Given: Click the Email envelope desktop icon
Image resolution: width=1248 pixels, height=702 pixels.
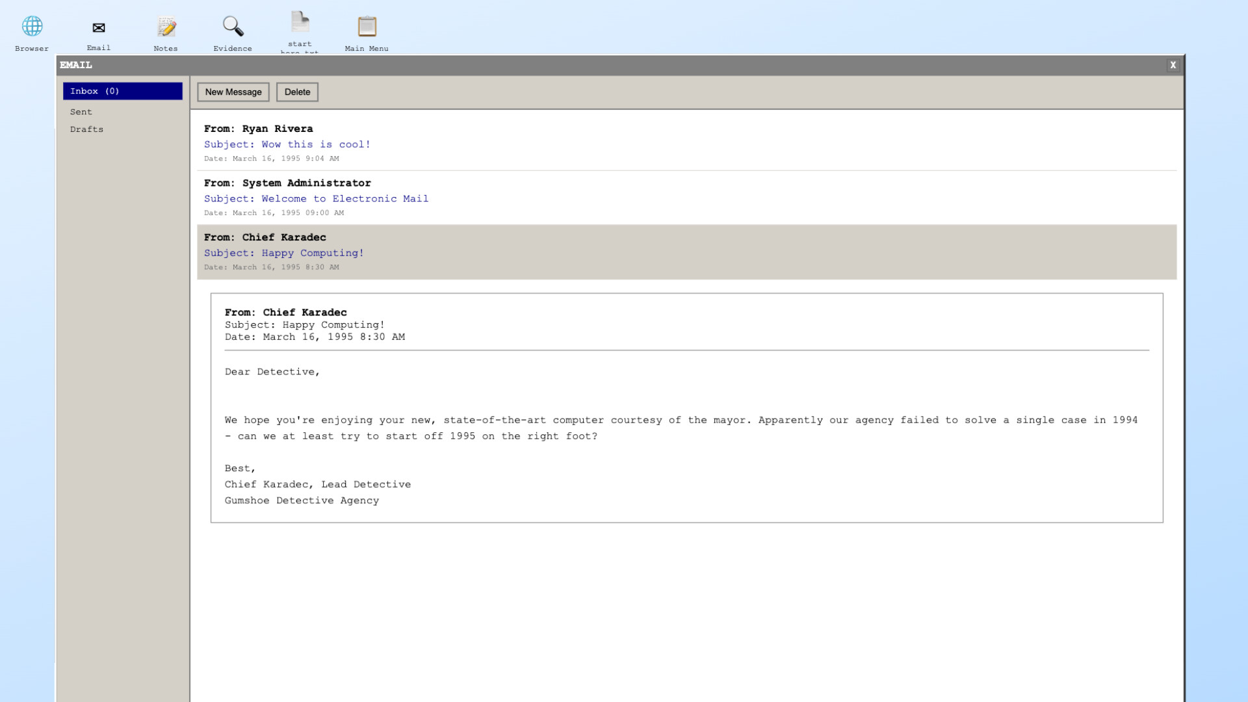Looking at the screenshot, I should pyautogui.click(x=99, y=28).
